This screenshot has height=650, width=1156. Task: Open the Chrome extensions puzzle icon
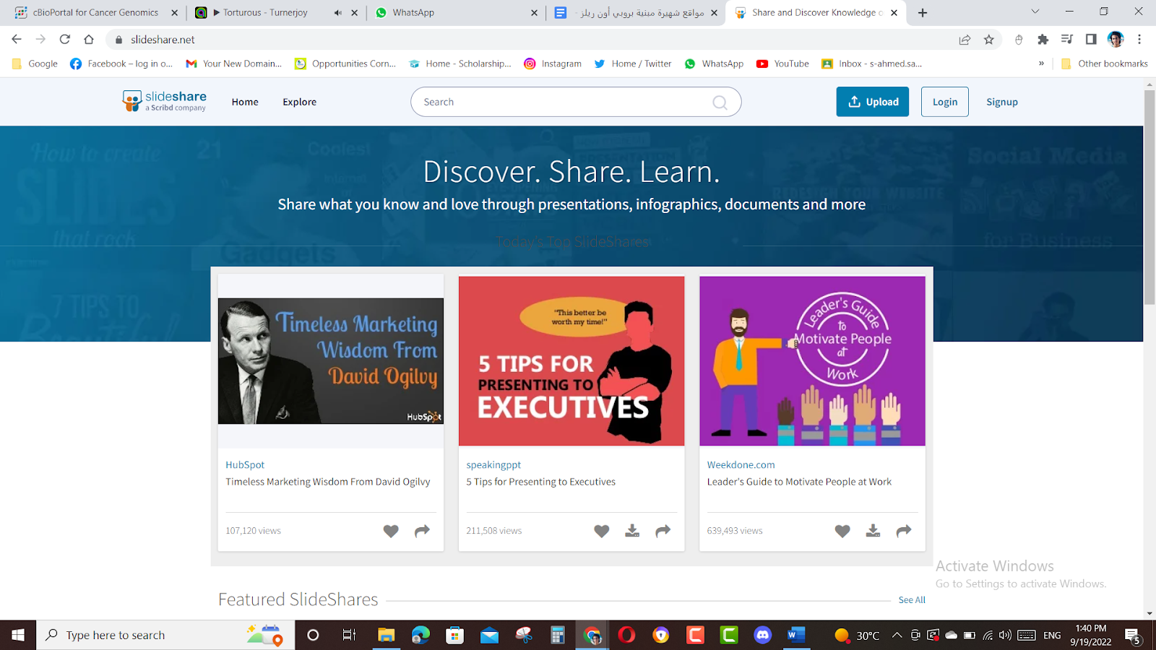pyautogui.click(x=1043, y=40)
